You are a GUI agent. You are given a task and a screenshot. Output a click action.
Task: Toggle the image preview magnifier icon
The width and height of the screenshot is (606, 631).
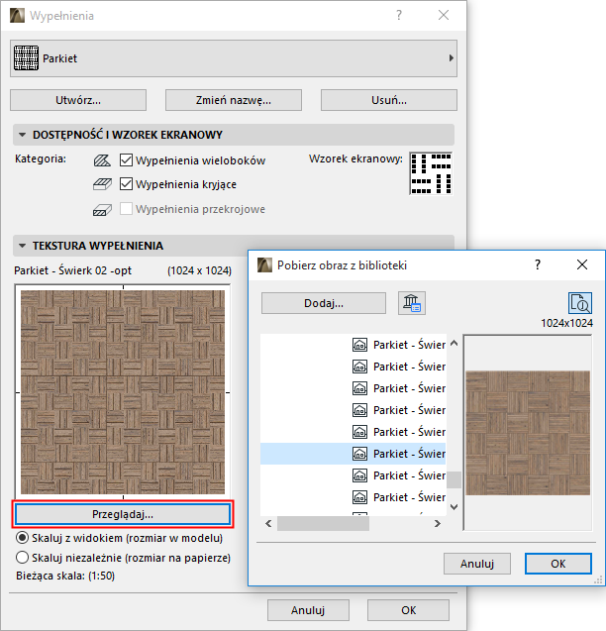click(580, 303)
